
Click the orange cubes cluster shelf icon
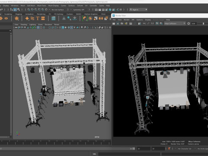click(96, 18)
